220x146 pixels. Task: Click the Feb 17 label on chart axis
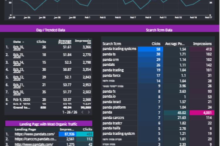209,18
